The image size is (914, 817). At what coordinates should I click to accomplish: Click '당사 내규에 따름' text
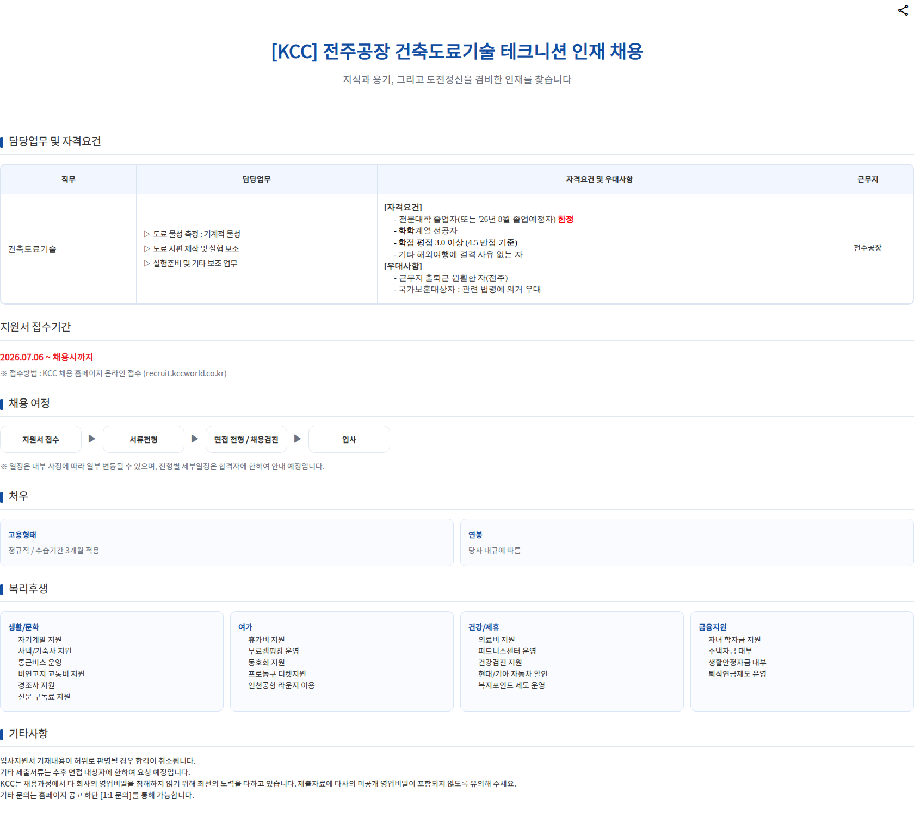pos(495,551)
